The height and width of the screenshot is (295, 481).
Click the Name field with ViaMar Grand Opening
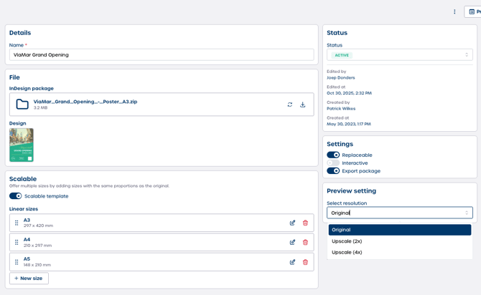[162, 54]
